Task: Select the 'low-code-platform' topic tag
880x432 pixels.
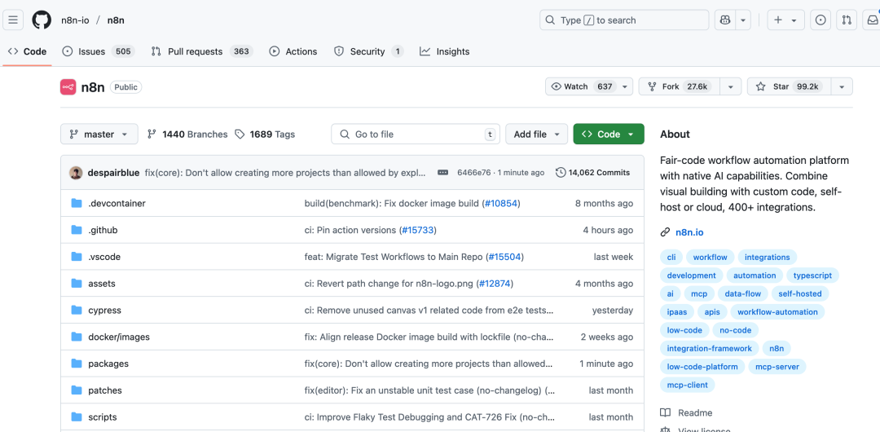Action: [x=702, y=366]
